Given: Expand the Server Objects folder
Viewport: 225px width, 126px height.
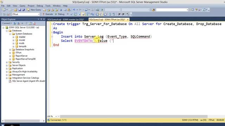Looking at the screenshot, I should tap(7, 65).
